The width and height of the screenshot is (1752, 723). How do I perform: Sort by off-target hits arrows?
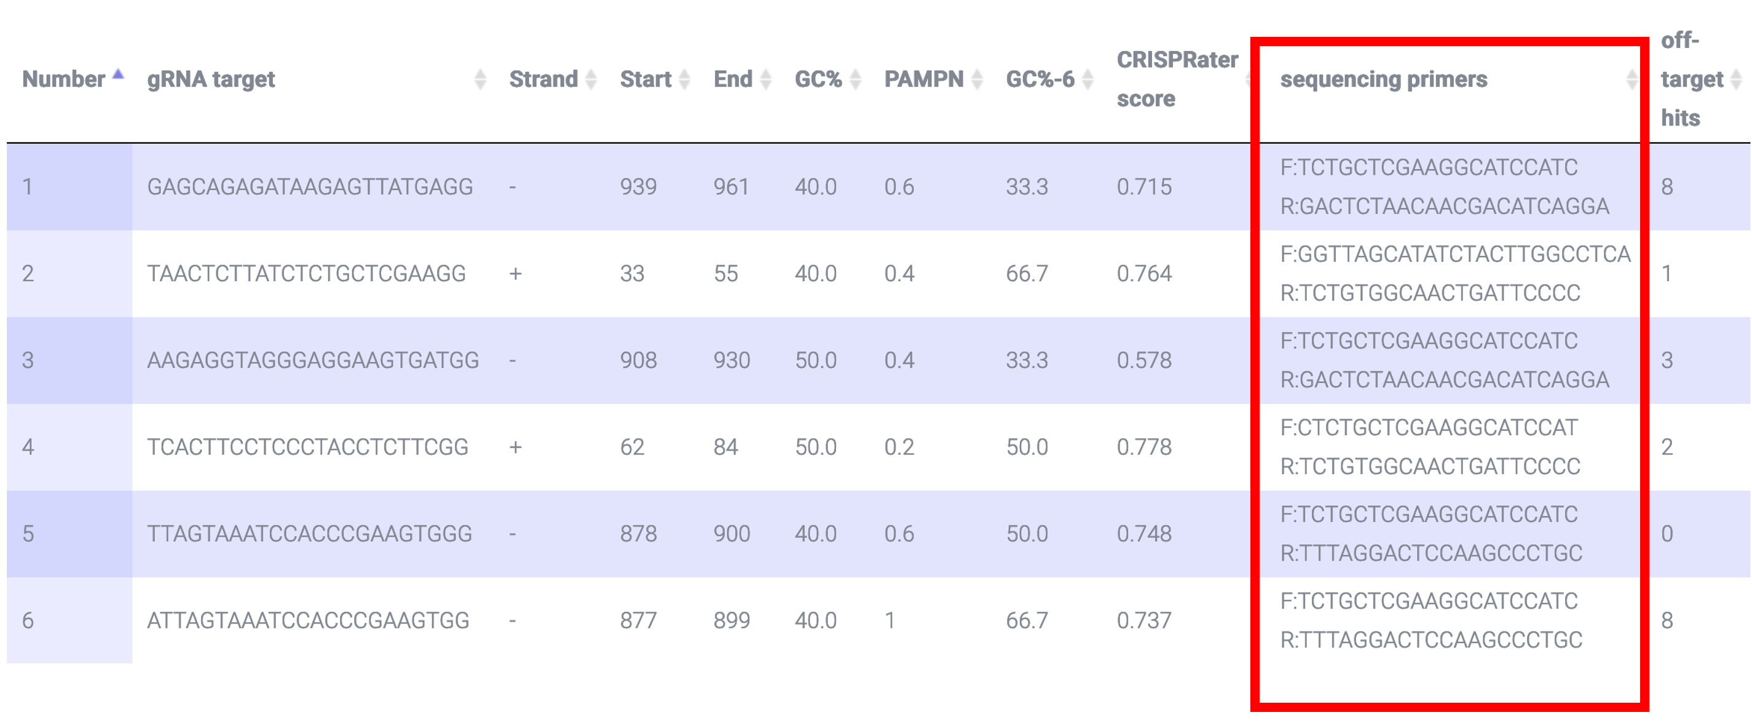1737,79
